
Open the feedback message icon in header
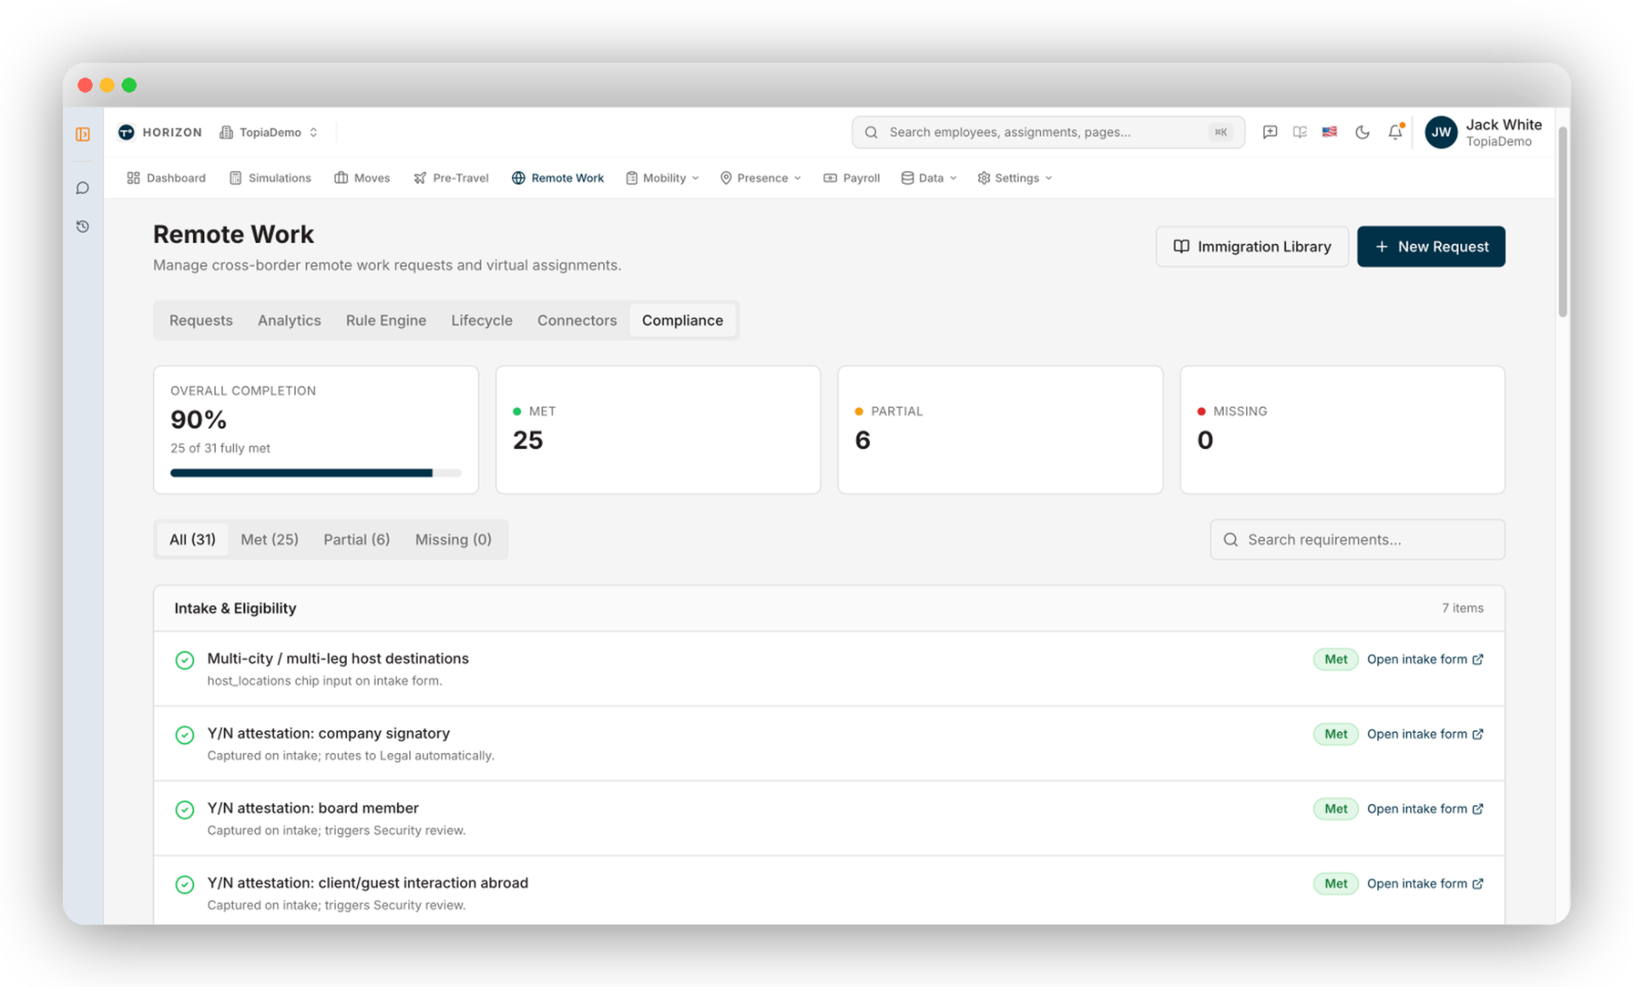click(x=1270, y=132)
